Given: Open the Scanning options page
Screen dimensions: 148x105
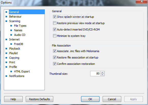Looking at the screenshot, I should [x=15, y=21].
